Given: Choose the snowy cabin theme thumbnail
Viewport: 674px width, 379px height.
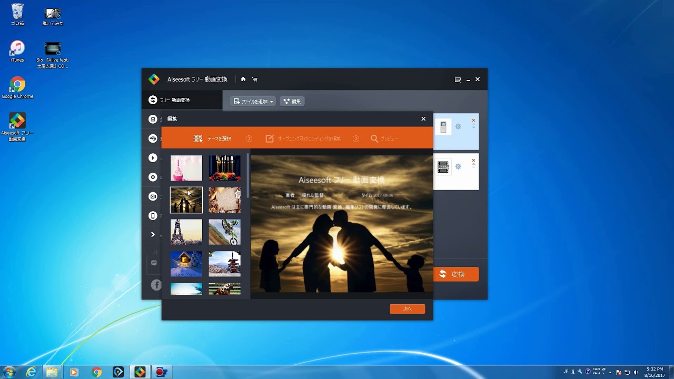Looking at the screenshot, I should [x=186, y=264].
